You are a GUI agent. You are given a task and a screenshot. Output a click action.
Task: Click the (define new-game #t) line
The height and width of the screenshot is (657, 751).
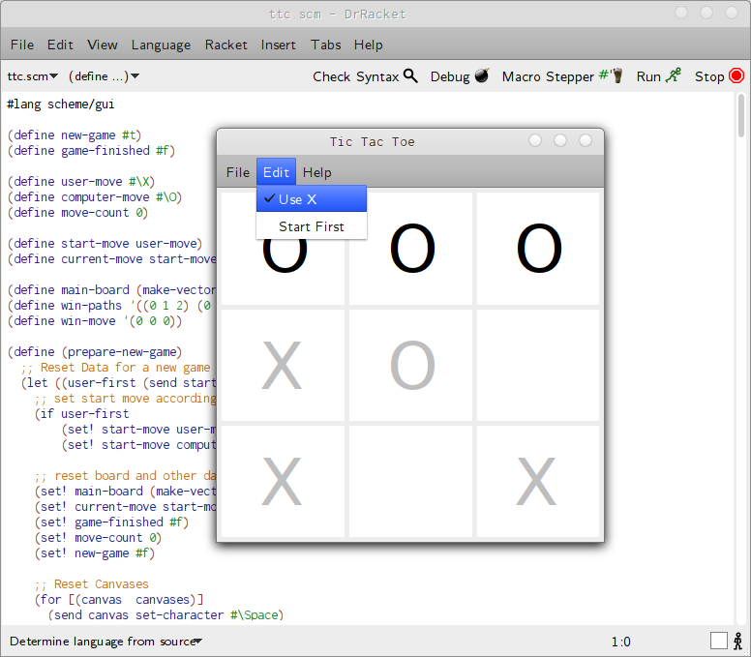pos(75,135)
